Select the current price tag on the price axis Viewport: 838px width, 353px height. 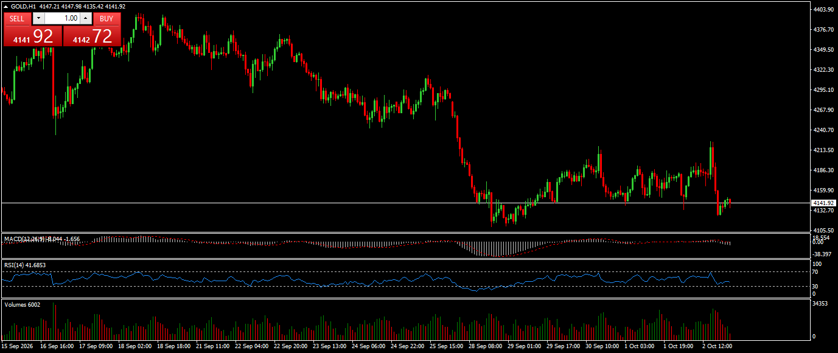[823, 203]
